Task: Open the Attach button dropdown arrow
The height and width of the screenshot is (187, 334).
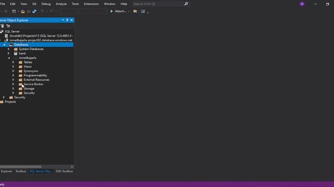Action: (129, 11)
